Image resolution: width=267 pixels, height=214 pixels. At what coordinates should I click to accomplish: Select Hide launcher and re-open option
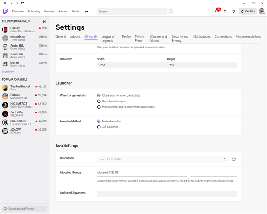(x=99, y=107)
